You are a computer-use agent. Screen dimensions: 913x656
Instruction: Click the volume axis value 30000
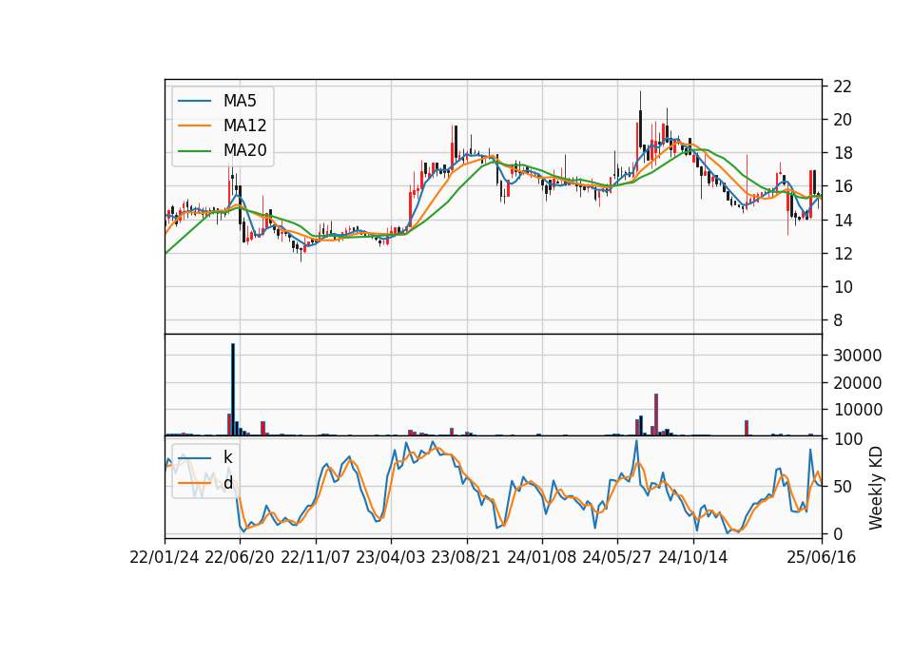(x=857, y=356)
